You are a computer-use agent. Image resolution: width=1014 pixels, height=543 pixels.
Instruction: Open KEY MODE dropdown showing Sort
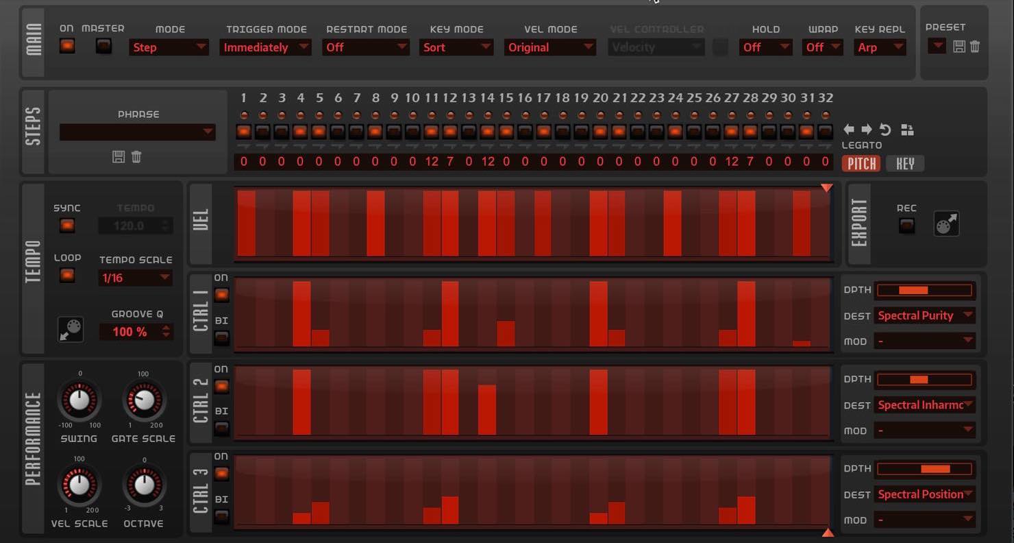click(456, 47)
